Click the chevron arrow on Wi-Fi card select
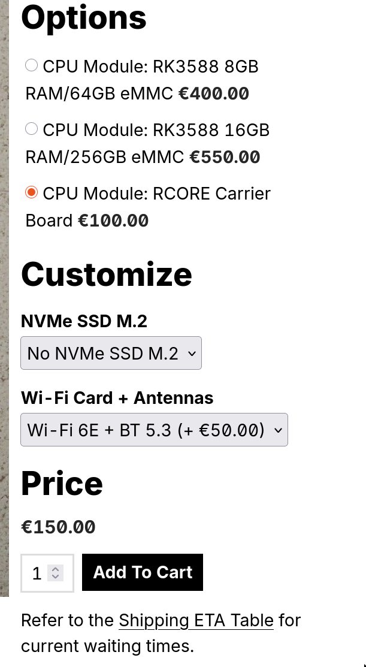Screen dimensions: 366x667 (x=277, y=430)
